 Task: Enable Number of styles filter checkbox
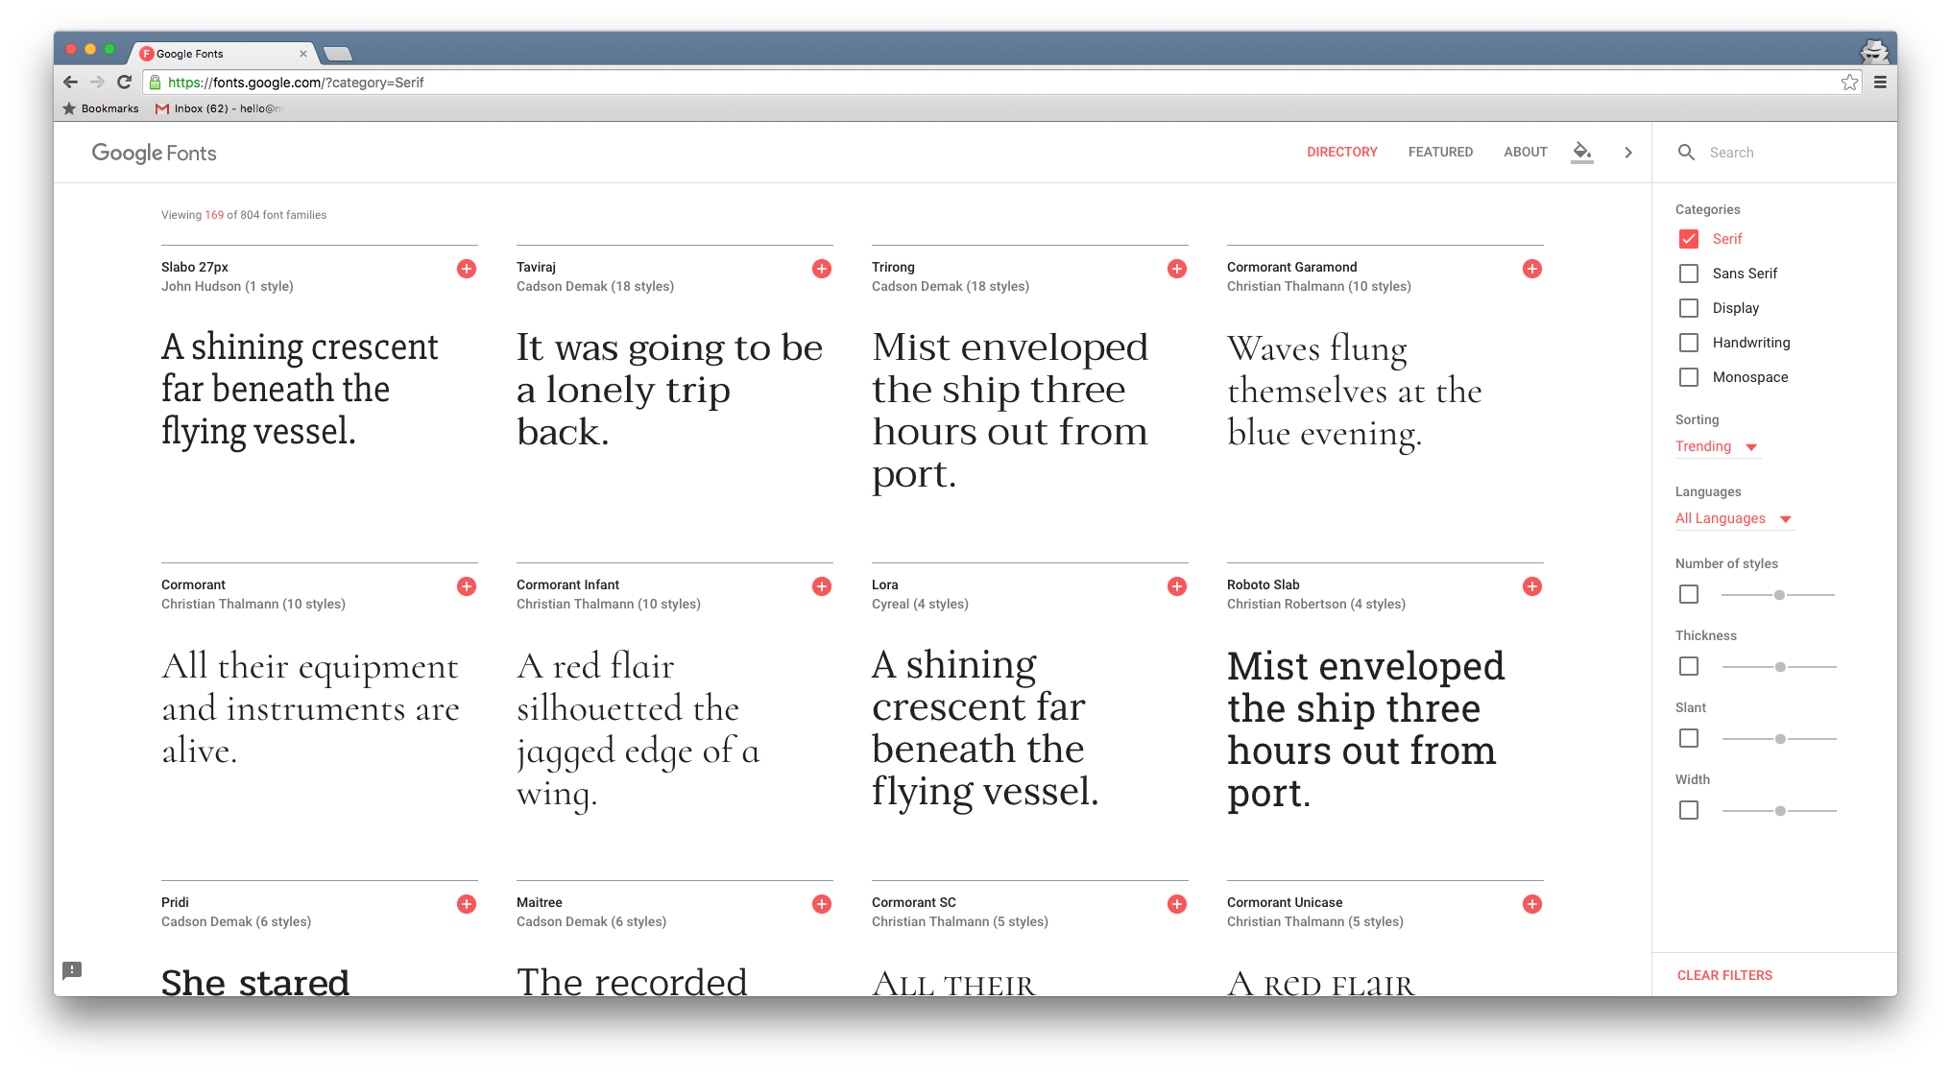click(1689, 594)
